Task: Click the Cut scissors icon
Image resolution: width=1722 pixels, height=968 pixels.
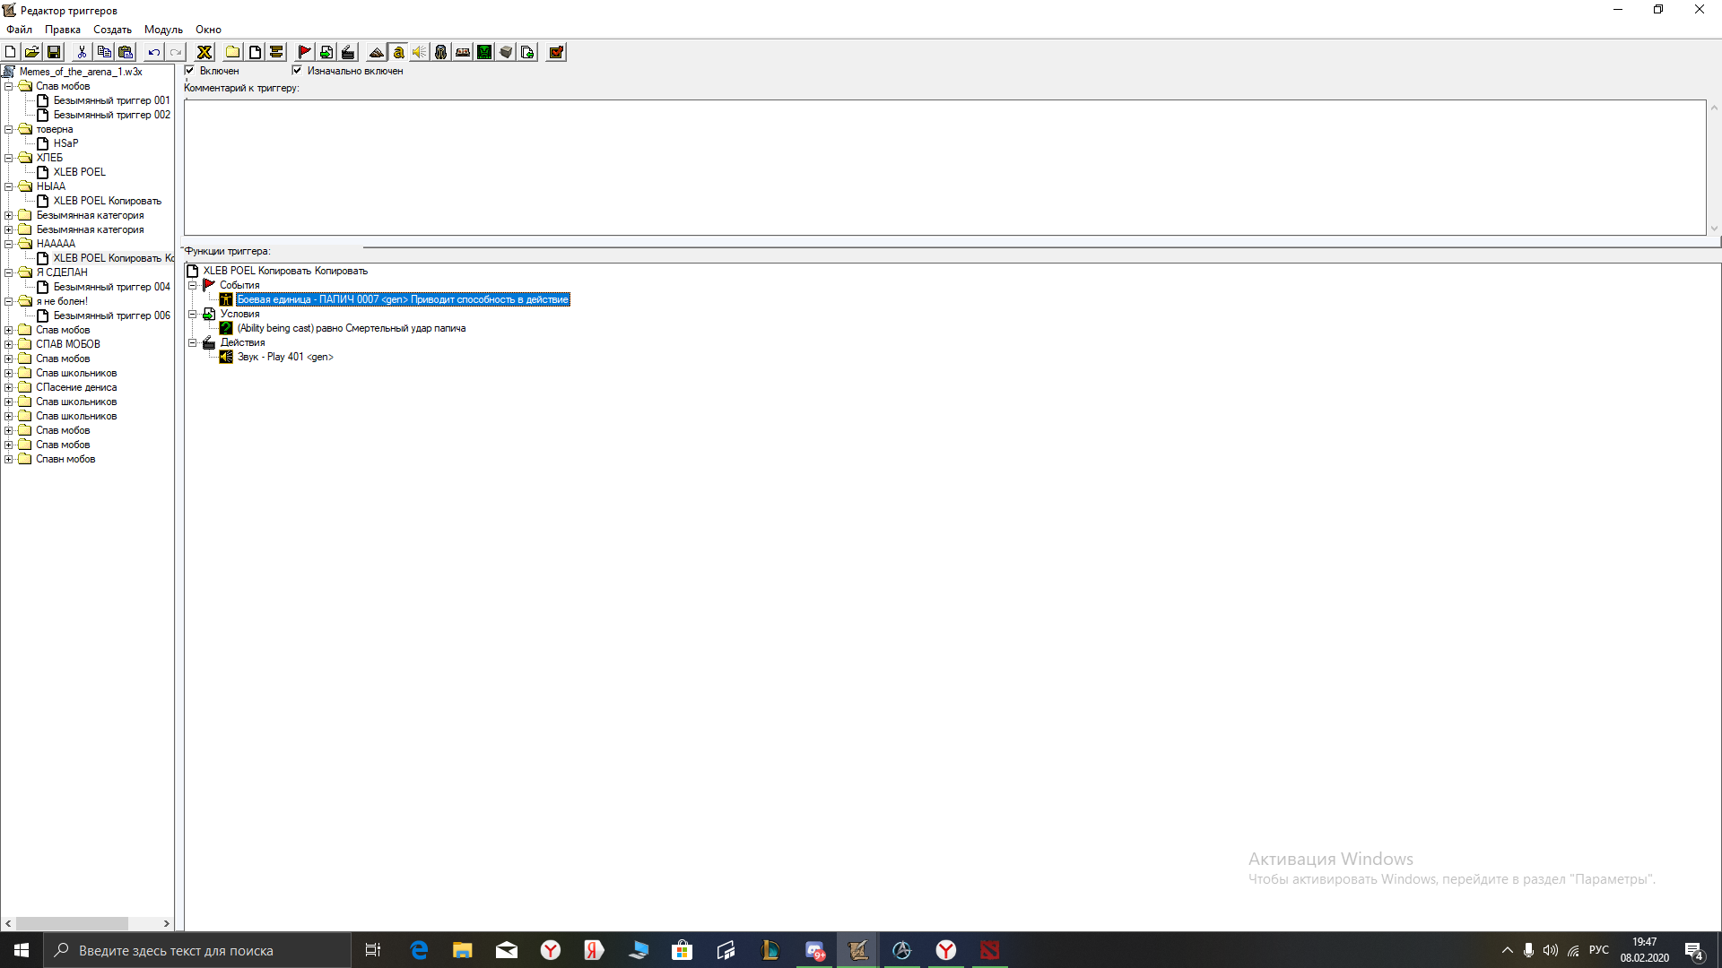Action: click(x=82, y=52)
